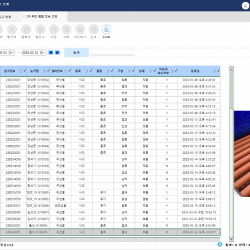Open filter on the 등록일 column

pyautogui.click(x=218, y=71)
